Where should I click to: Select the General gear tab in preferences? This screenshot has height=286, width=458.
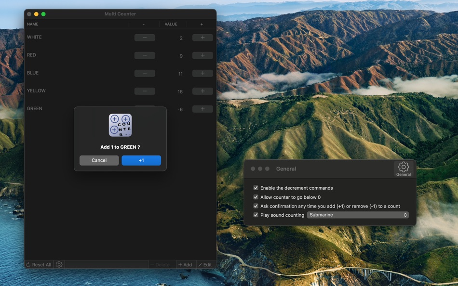pos(404,169)
